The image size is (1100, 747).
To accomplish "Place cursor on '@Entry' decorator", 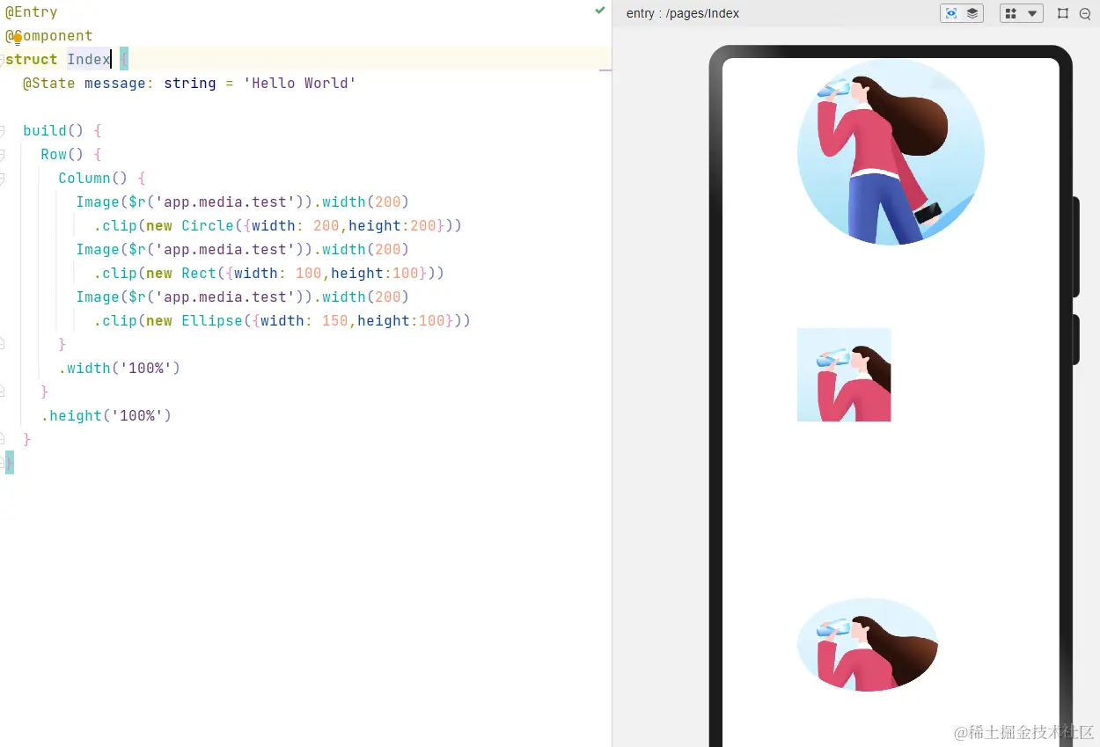I will [x=32, y=12].
